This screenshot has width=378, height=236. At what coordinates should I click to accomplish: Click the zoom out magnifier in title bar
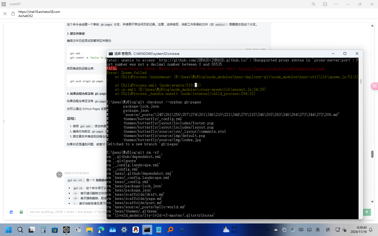click(x=313, y=4)
